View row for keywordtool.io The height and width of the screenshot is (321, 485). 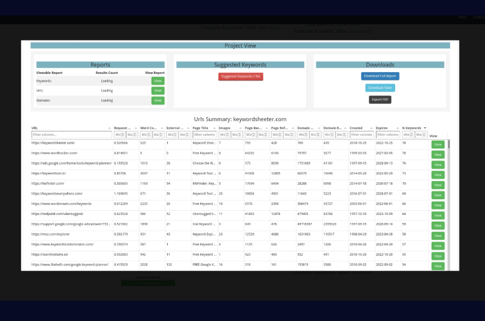pyautogui.click(x=438, y=175)
